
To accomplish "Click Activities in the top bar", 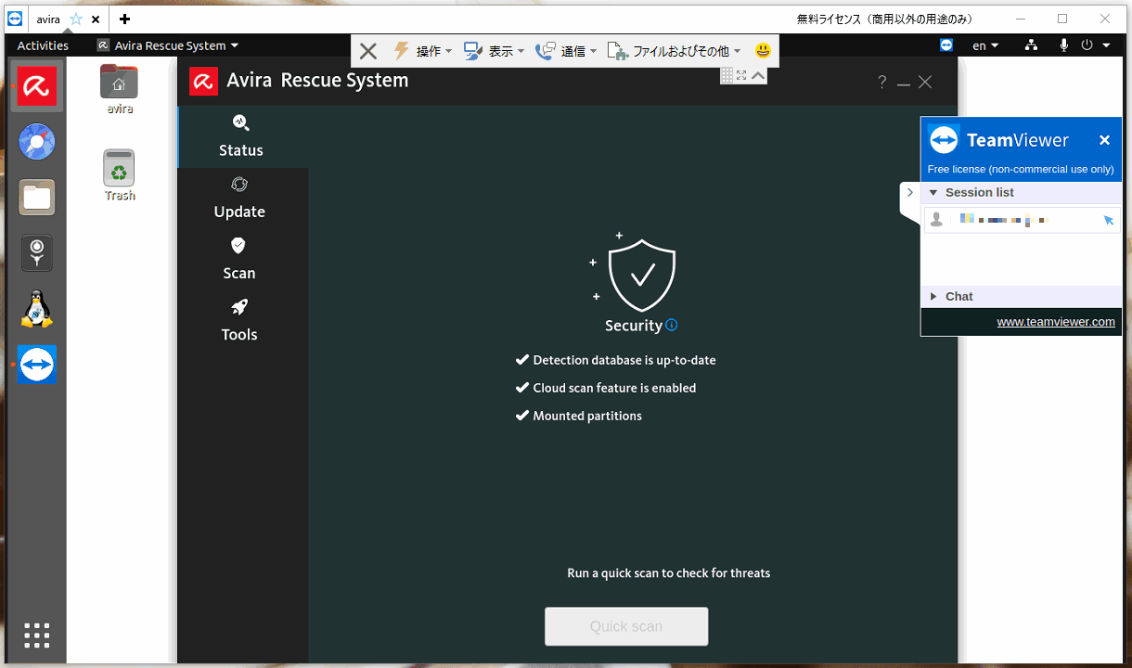I will pyautogui.click(x=43, y=45).
